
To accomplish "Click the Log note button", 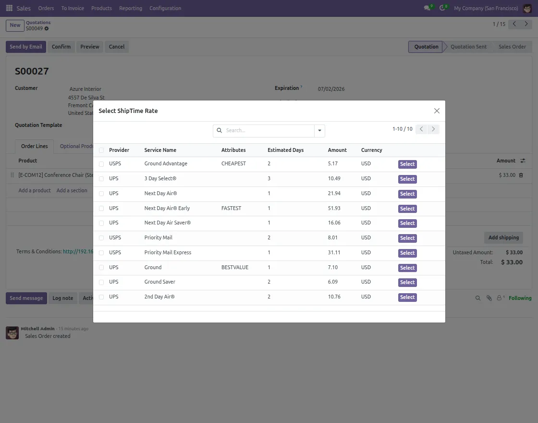I will (62, 298).
